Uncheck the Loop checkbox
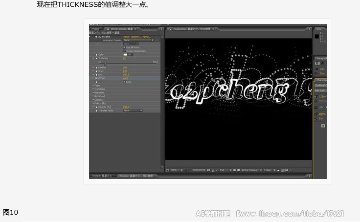Viewport: 360px width, 222px height. (x=124, y=82)
